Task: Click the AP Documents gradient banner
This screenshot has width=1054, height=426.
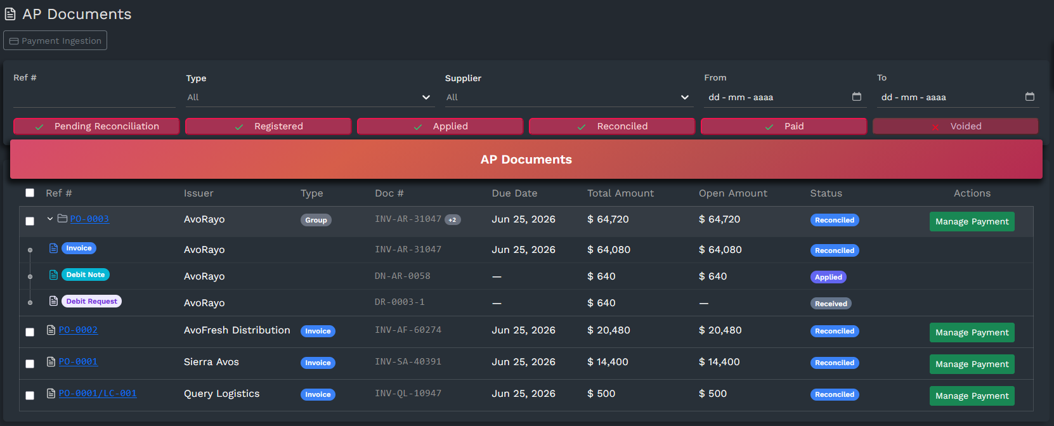Action: pos(526,159)
